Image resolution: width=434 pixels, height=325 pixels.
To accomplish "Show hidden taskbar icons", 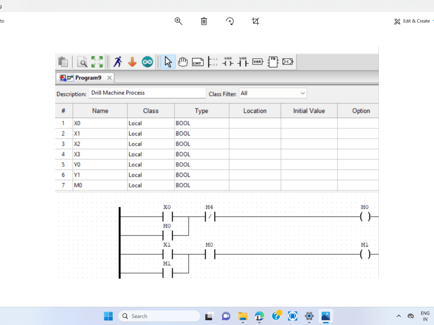I will click(x=398, y=316).
